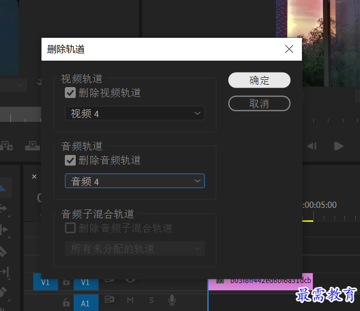Toggle A1 track targeting
The image size is (360, 311).
(x=86, y=303)
